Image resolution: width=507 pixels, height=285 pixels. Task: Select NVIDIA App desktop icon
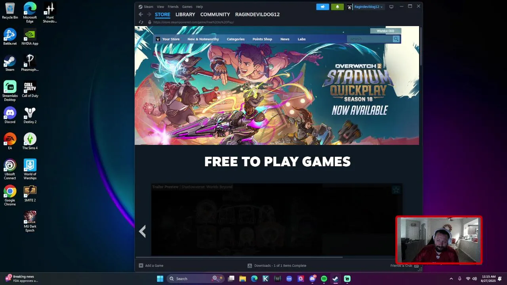[x=30, y=37]
